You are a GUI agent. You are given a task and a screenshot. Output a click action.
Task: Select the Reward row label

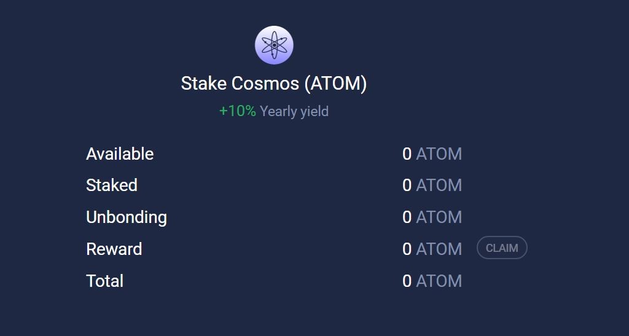114,249
